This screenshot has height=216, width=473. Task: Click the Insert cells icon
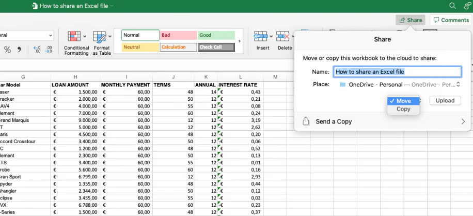[x=260, y=37]
